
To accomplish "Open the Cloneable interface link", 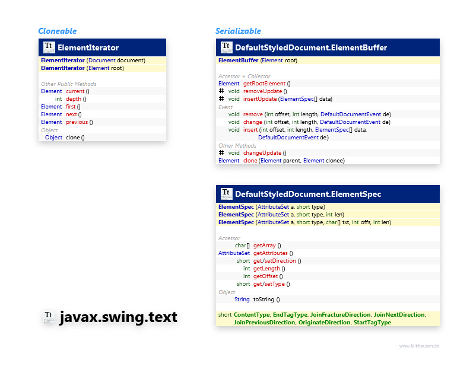I will pyautogui.click(x=58, y=31).
